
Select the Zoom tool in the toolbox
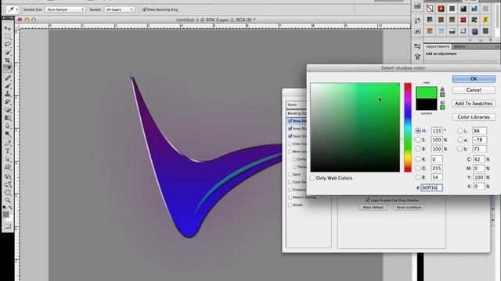click(8, 200)
